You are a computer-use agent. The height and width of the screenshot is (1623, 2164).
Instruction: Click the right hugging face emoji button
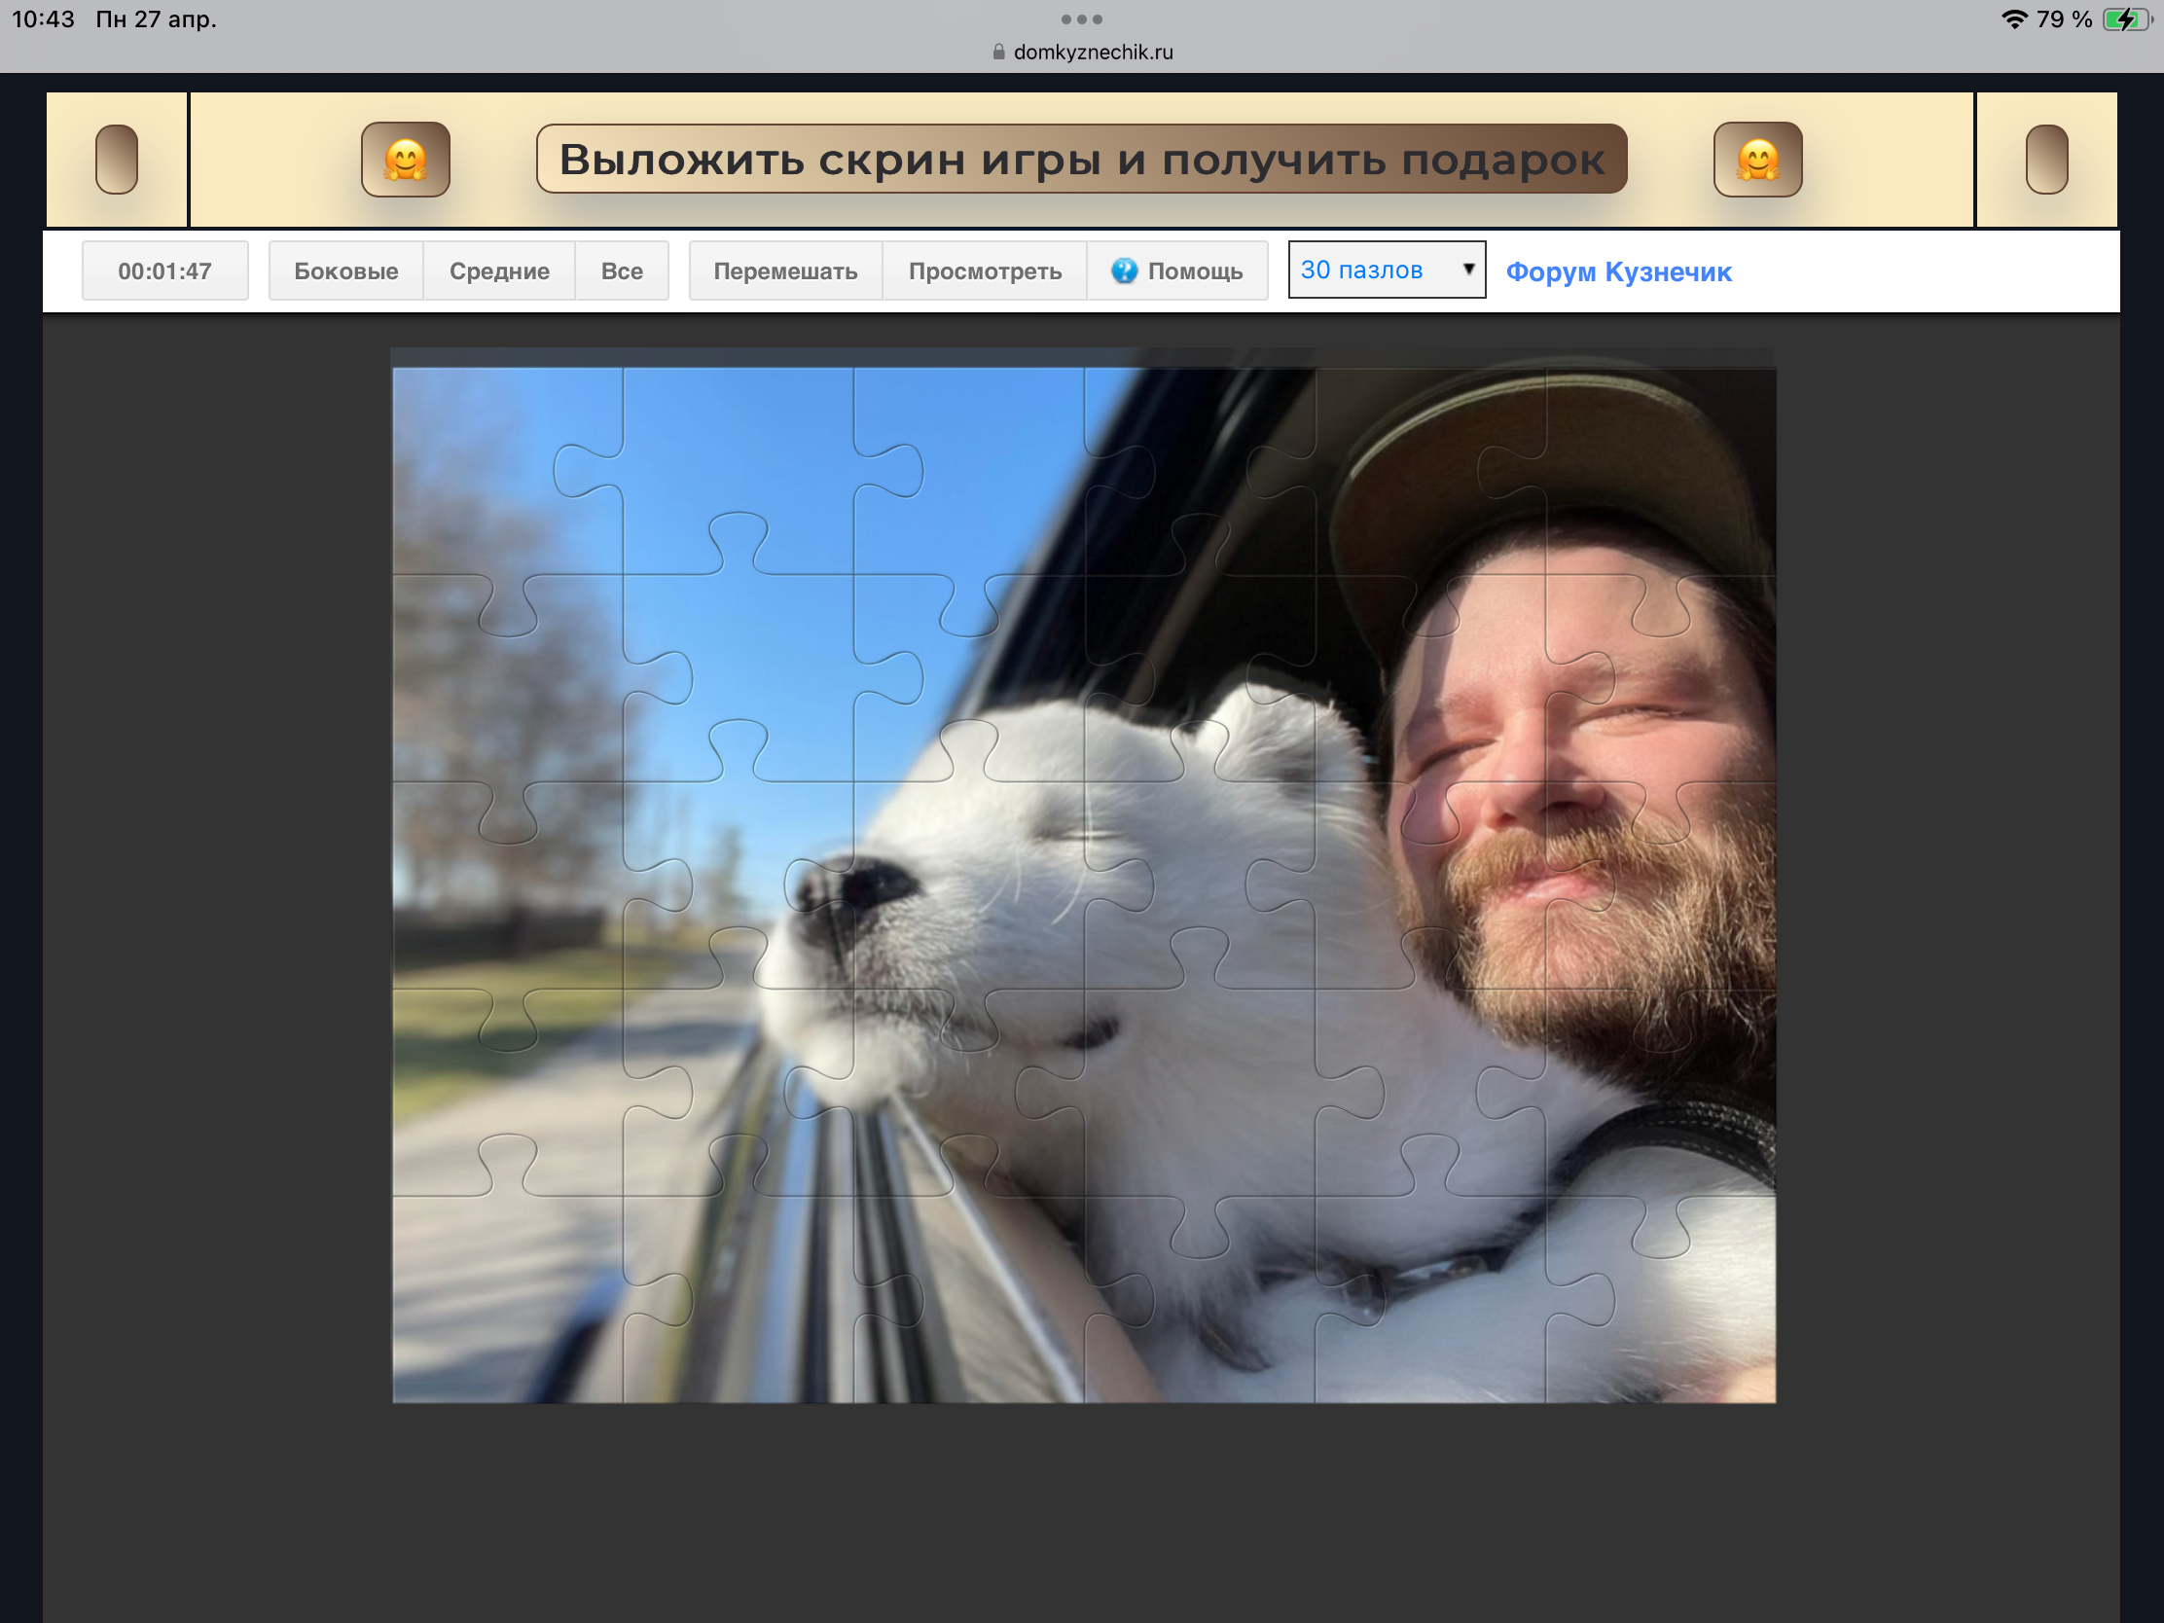click(1757, 160)
